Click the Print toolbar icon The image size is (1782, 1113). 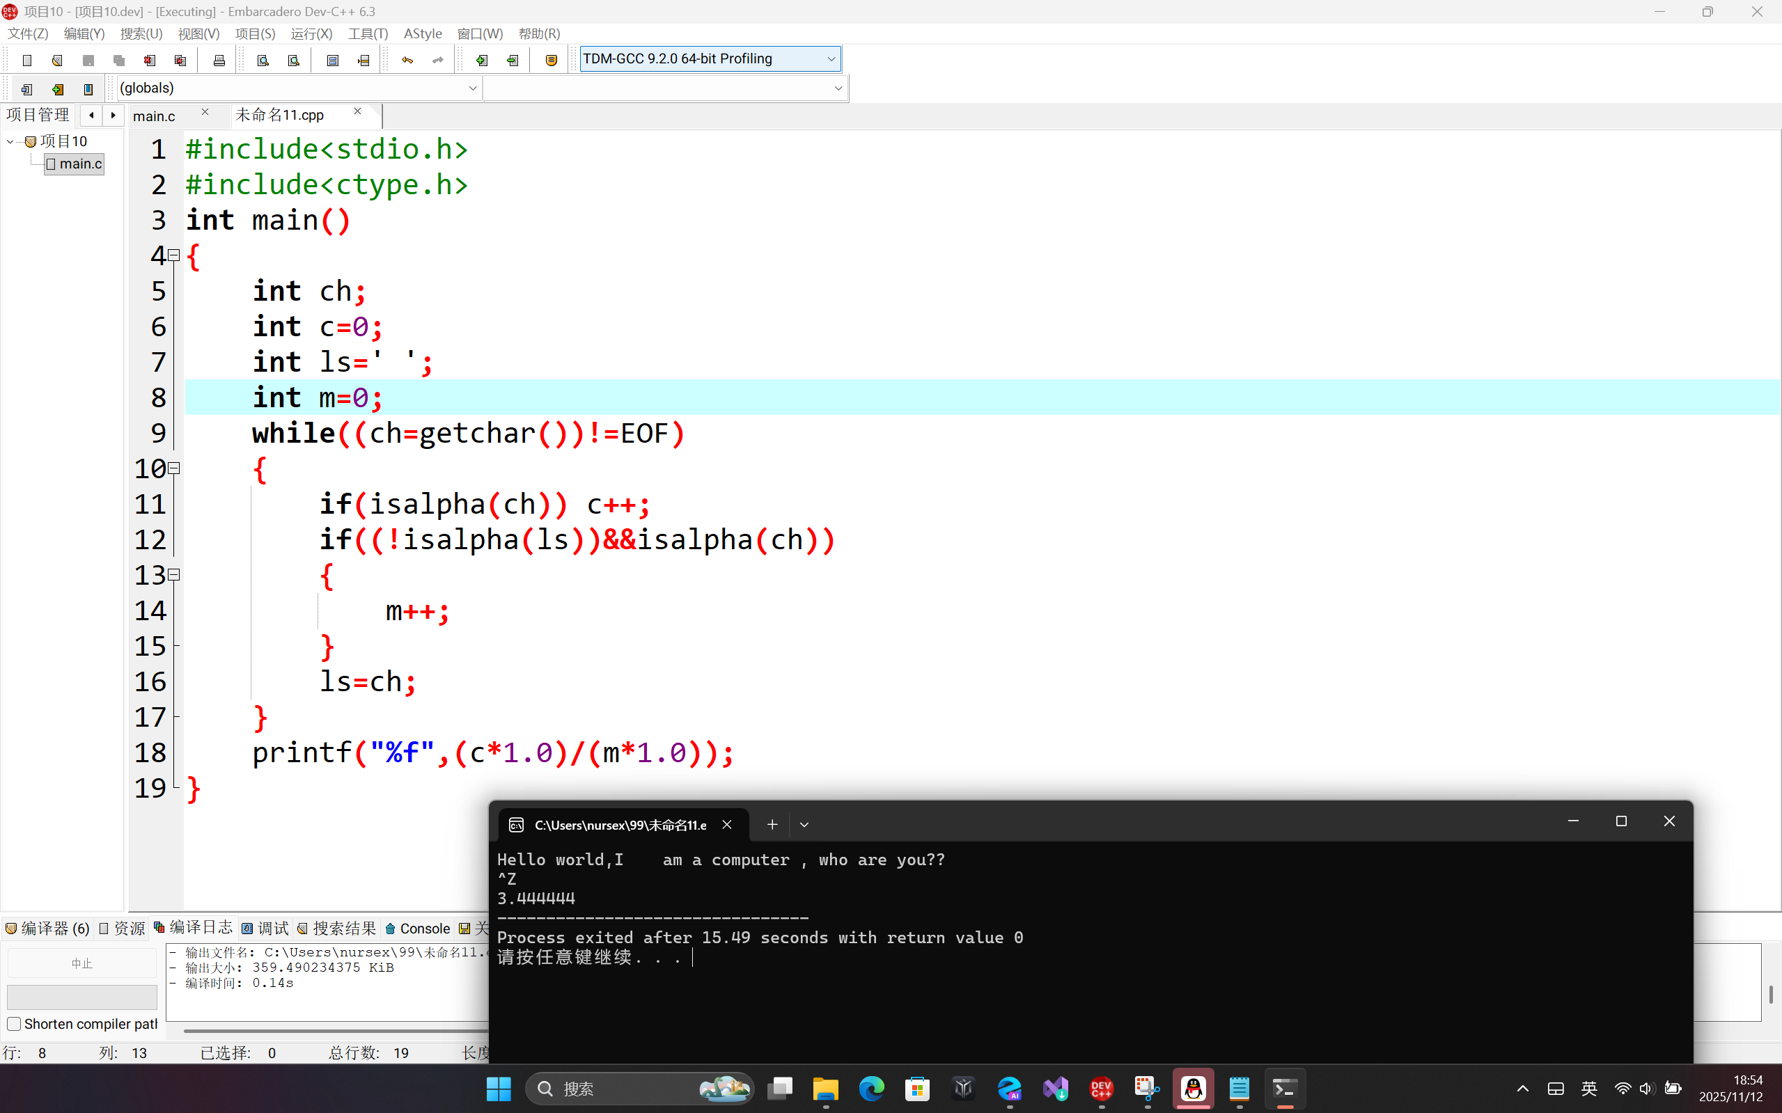click(219, 61)
